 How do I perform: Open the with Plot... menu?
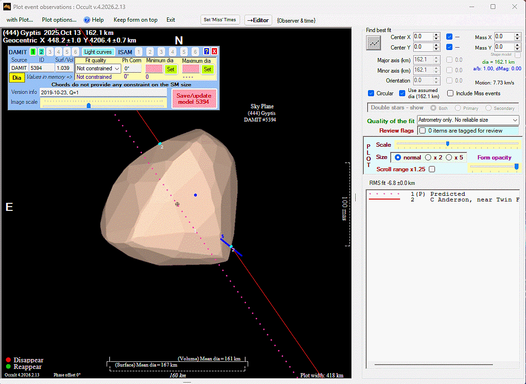pyautogui.click(x=20, y=20)
